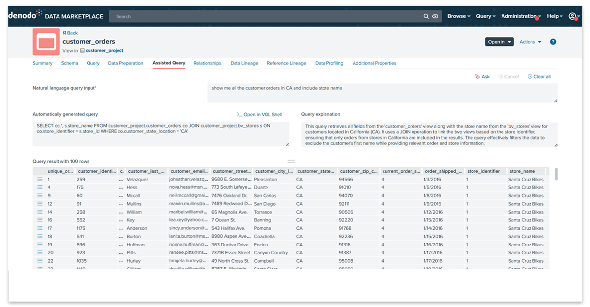
Task: Click the Clear all icon
Action: (530, 77)
